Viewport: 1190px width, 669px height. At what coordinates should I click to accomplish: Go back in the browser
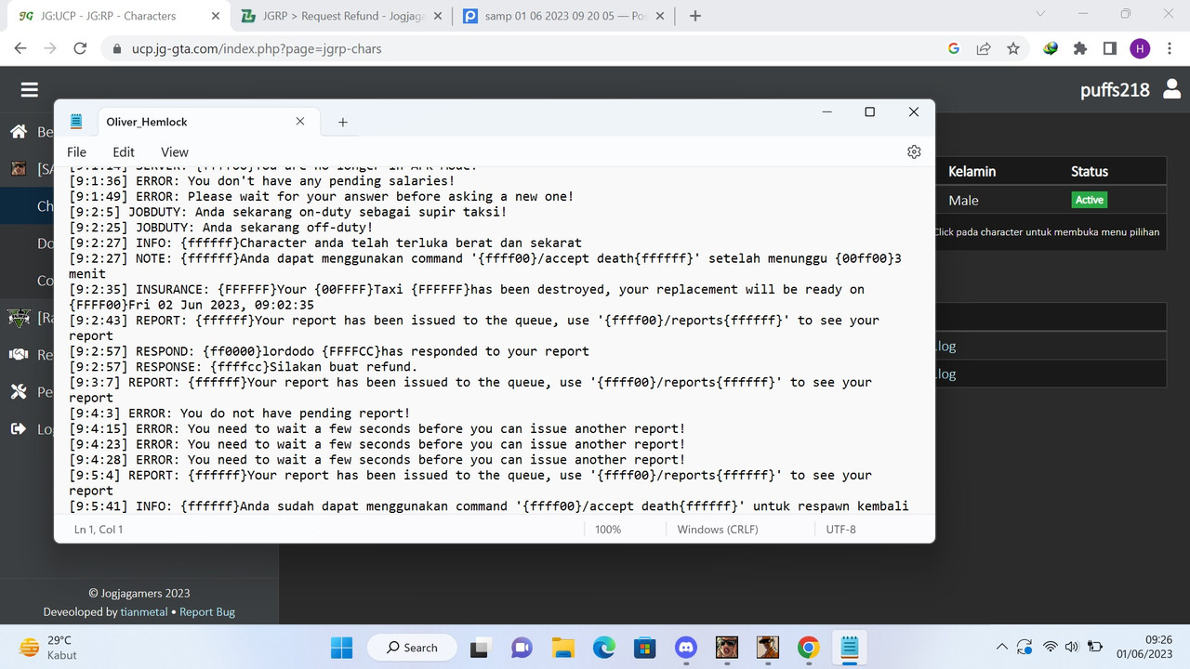[20, 48]
